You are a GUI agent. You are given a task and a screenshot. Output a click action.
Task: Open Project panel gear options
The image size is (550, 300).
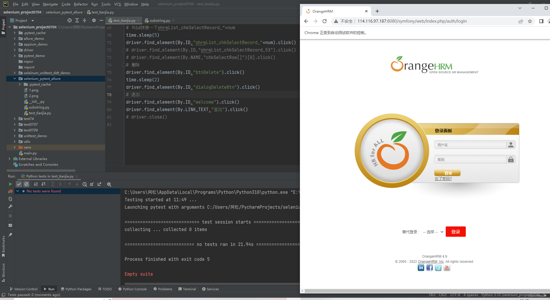click(94, 20)
